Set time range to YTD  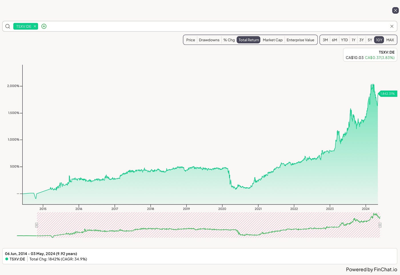344,40
